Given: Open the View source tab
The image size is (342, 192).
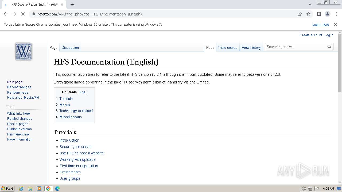Looking at the screenshot, I should [x=228, y=47].
